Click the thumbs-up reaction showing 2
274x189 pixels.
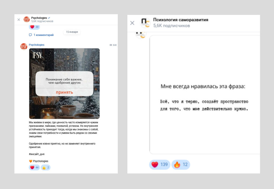pyautogui.click(x=45, y=167)
